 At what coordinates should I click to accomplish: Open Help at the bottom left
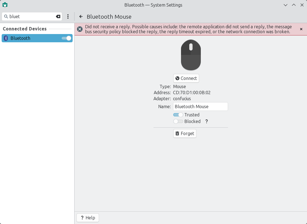[87, 218]
